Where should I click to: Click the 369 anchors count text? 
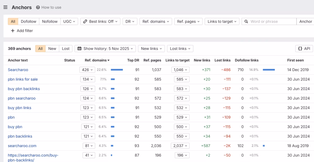pos(19,48)
